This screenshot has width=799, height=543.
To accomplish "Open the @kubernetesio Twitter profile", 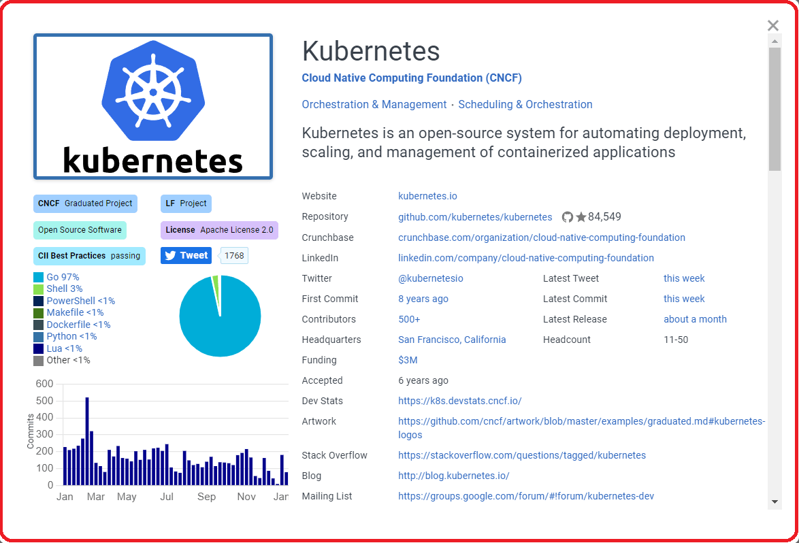I will [431, 278].
